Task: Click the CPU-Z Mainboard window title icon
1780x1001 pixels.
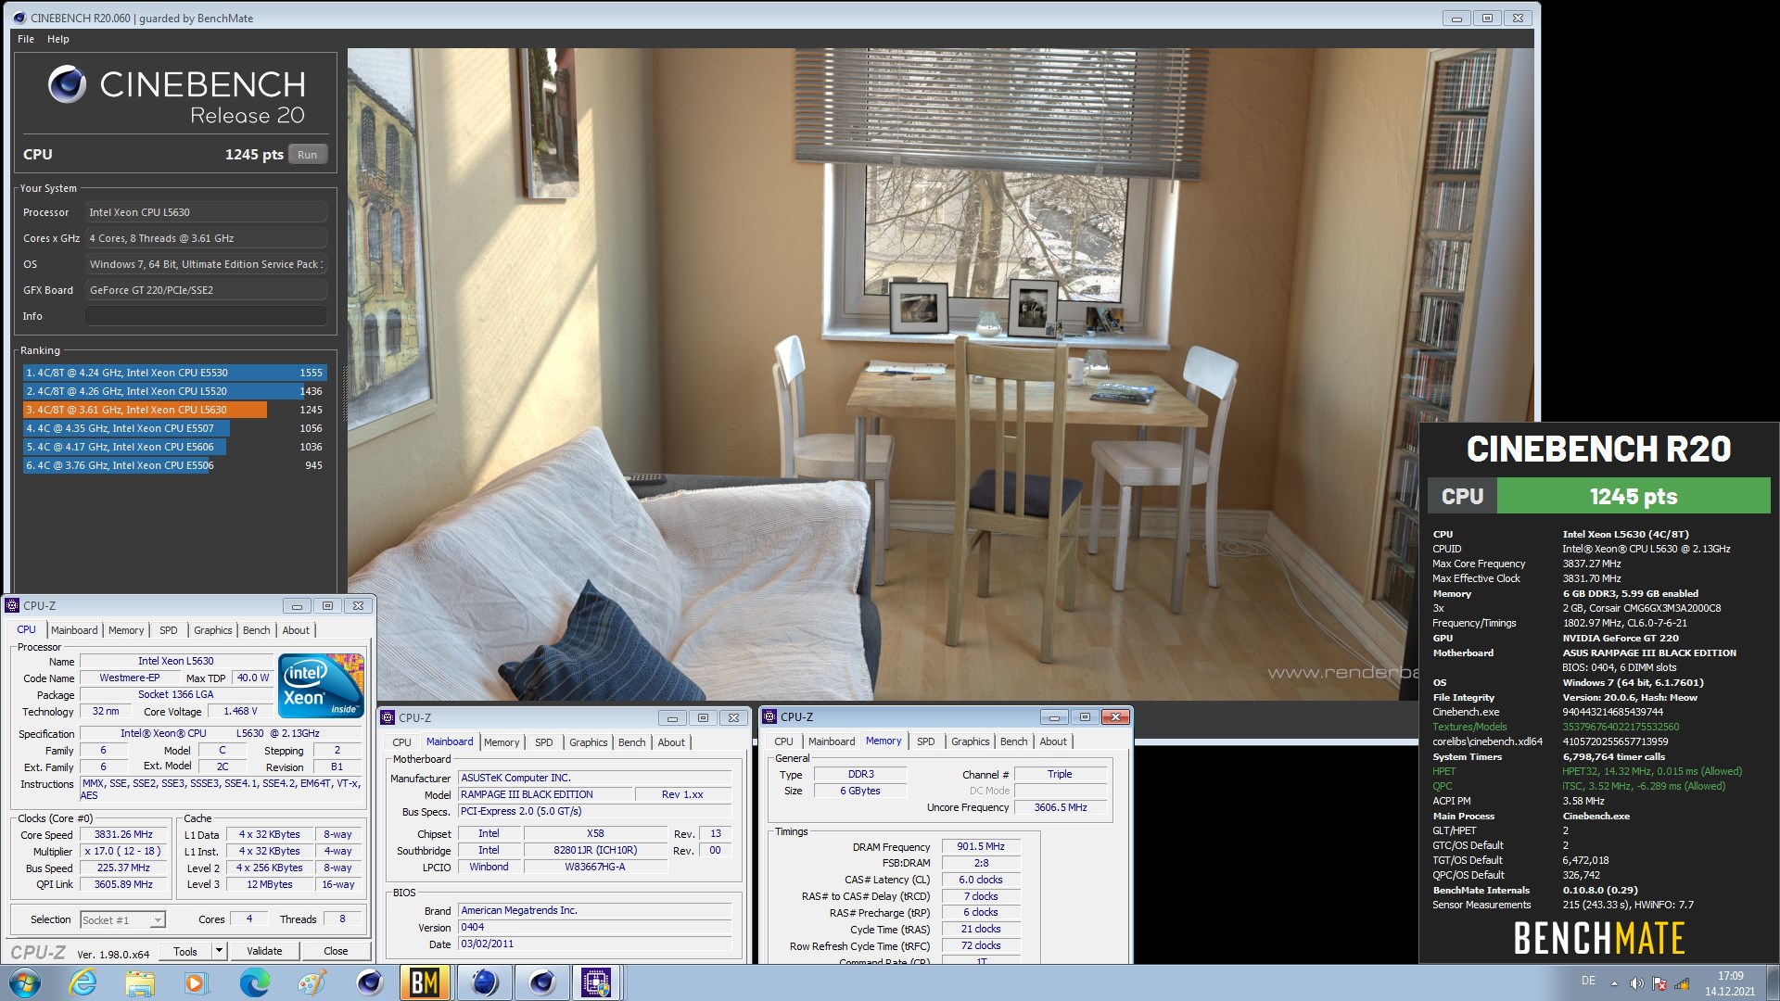Action: [388, 717]
